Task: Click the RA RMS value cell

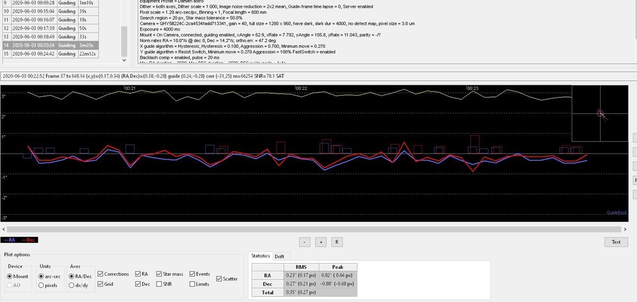Action: pos(301,275)
